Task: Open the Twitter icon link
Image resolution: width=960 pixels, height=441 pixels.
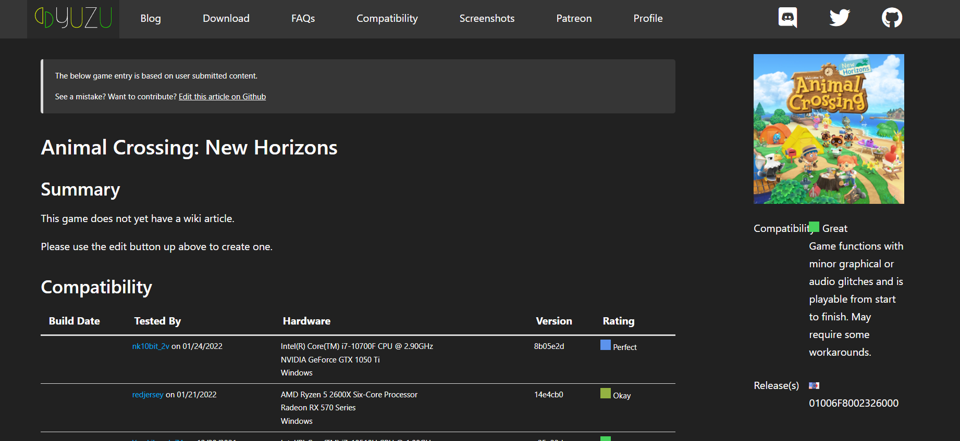Action: pos(840,18)
